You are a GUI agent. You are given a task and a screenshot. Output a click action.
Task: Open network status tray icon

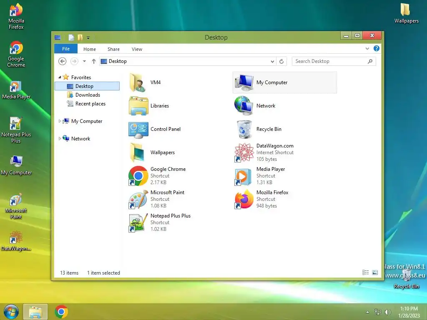377,312
